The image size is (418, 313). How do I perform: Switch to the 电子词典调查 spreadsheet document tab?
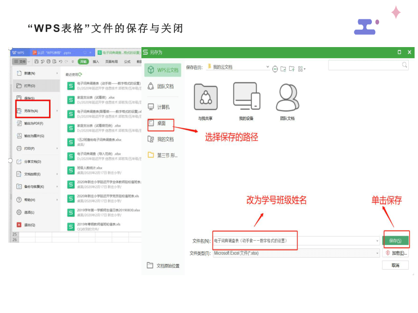119,52
